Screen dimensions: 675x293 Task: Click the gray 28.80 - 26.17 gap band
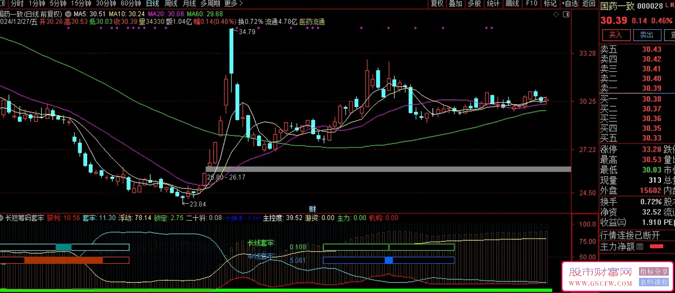[388, 168]
